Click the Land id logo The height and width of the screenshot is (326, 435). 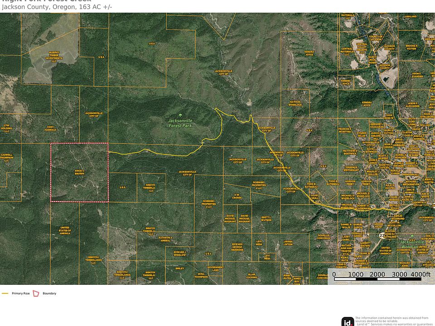pyautogui.click(x=348, y=322)
